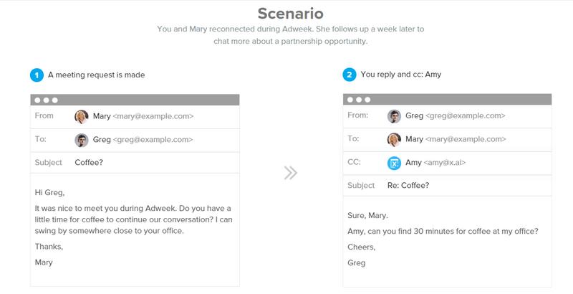Click the window dots on the reply email
573x294 pixels.
click(358, 99)
